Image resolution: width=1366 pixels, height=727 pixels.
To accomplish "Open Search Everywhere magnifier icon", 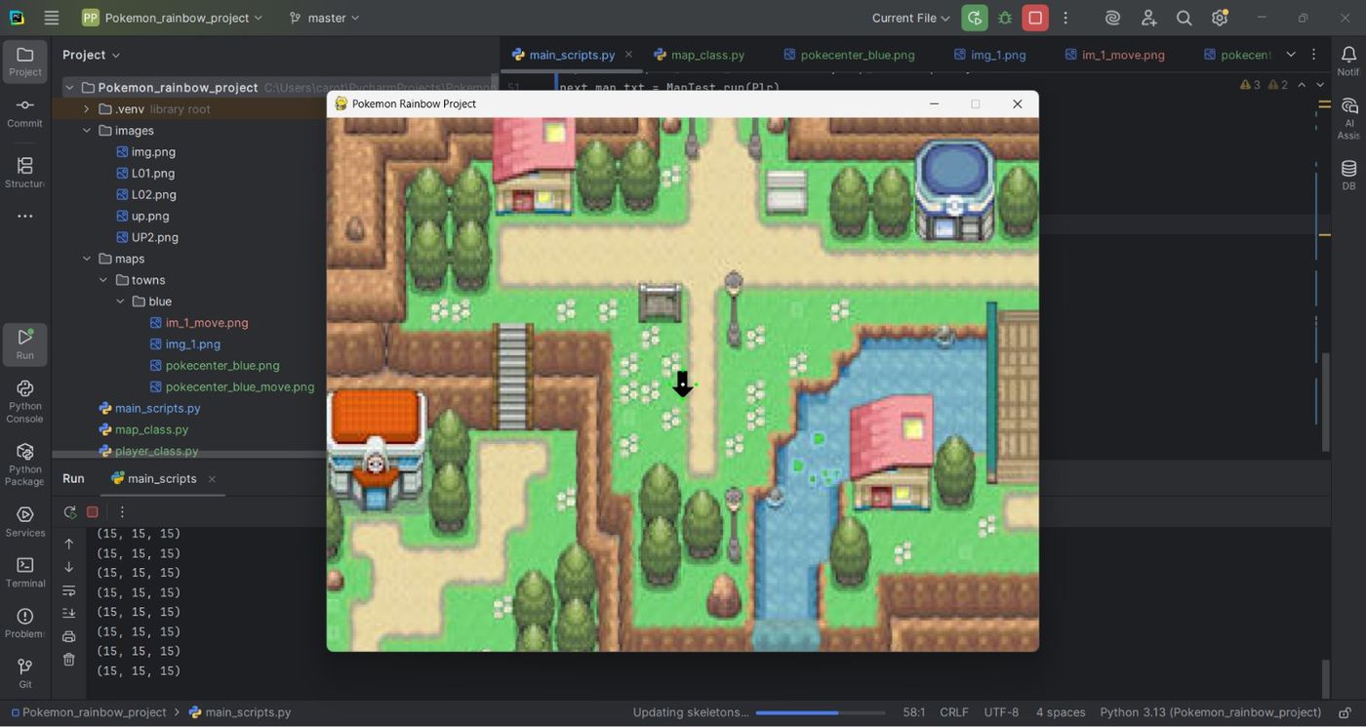I will [x=1184, y=18].
